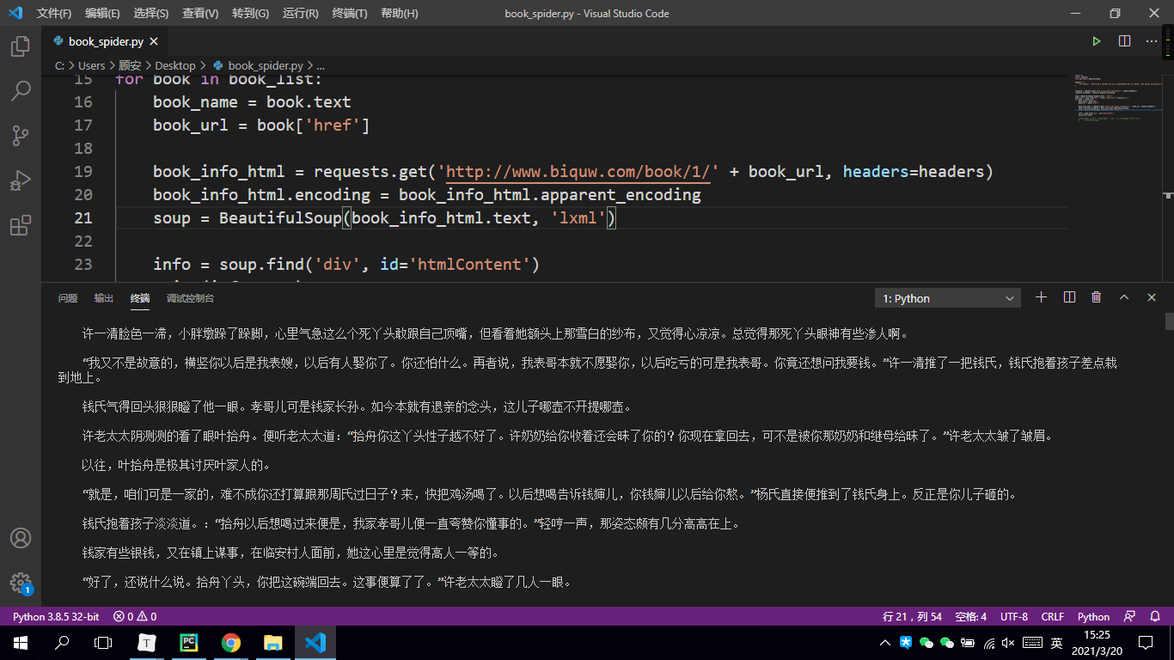The image size is (1174, 660).
Task: Change UTF-8 file encoding
Action: pos(1013,616)
